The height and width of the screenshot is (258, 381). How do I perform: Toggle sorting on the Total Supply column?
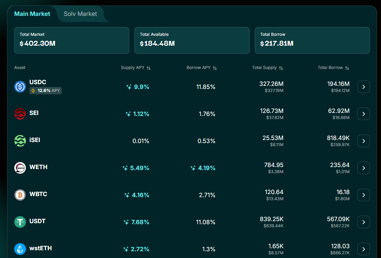(x=280, y=68)
